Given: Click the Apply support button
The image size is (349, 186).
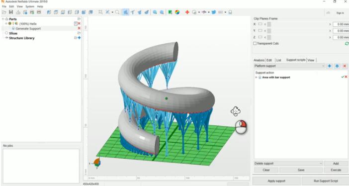Looking at the screenshot, I should coord(276,181).
